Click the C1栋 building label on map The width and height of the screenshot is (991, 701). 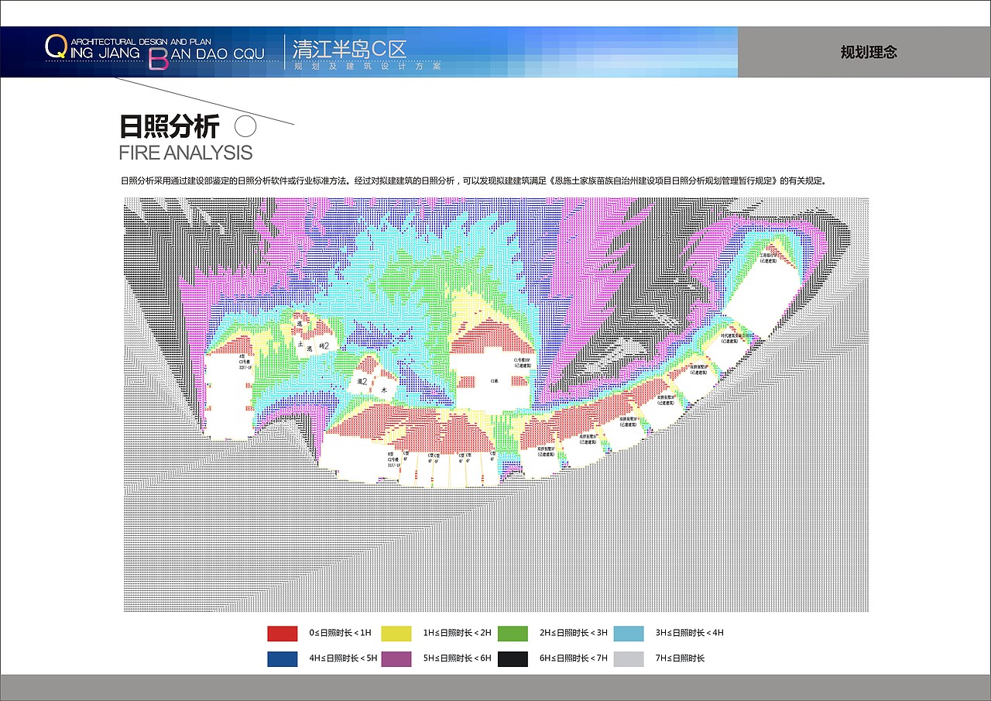click(x=494, y=381)
